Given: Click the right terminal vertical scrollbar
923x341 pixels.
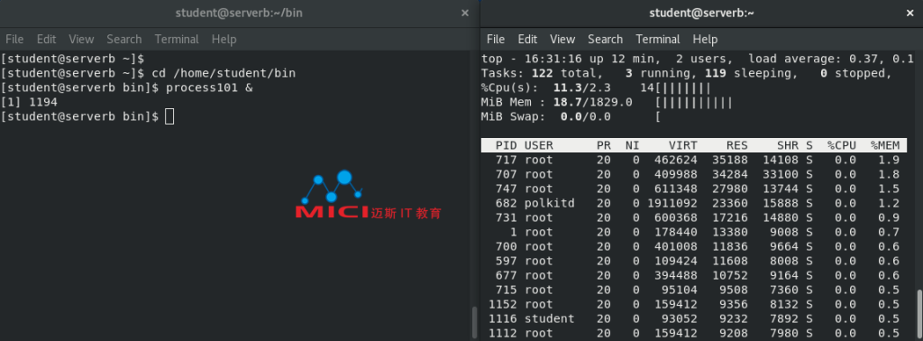Looking at the screenshot, I should (x=919, y=315).
